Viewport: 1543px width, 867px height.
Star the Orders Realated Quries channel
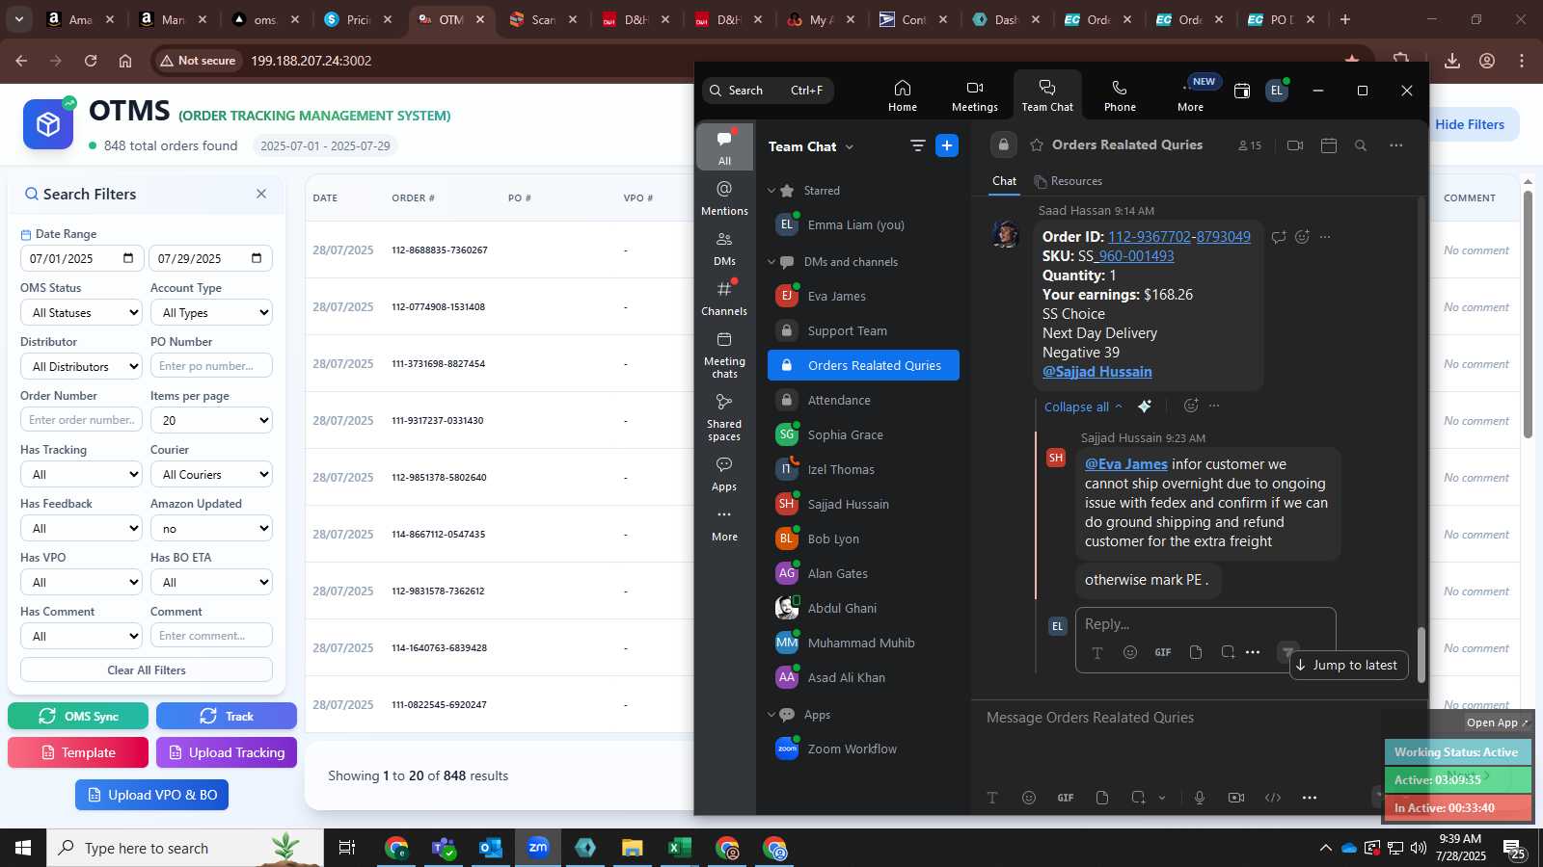[1037, 145]
